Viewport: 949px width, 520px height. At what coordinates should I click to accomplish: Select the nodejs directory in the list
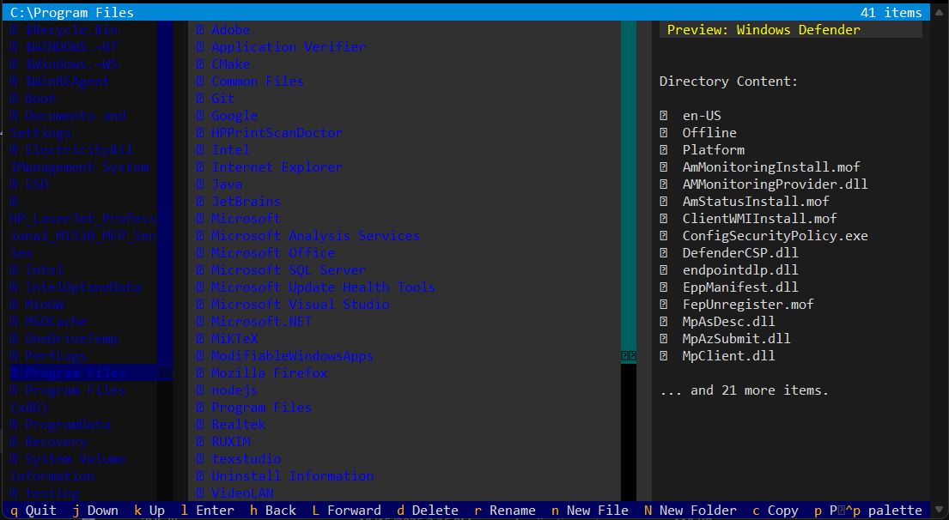click(x=234, y=390)
